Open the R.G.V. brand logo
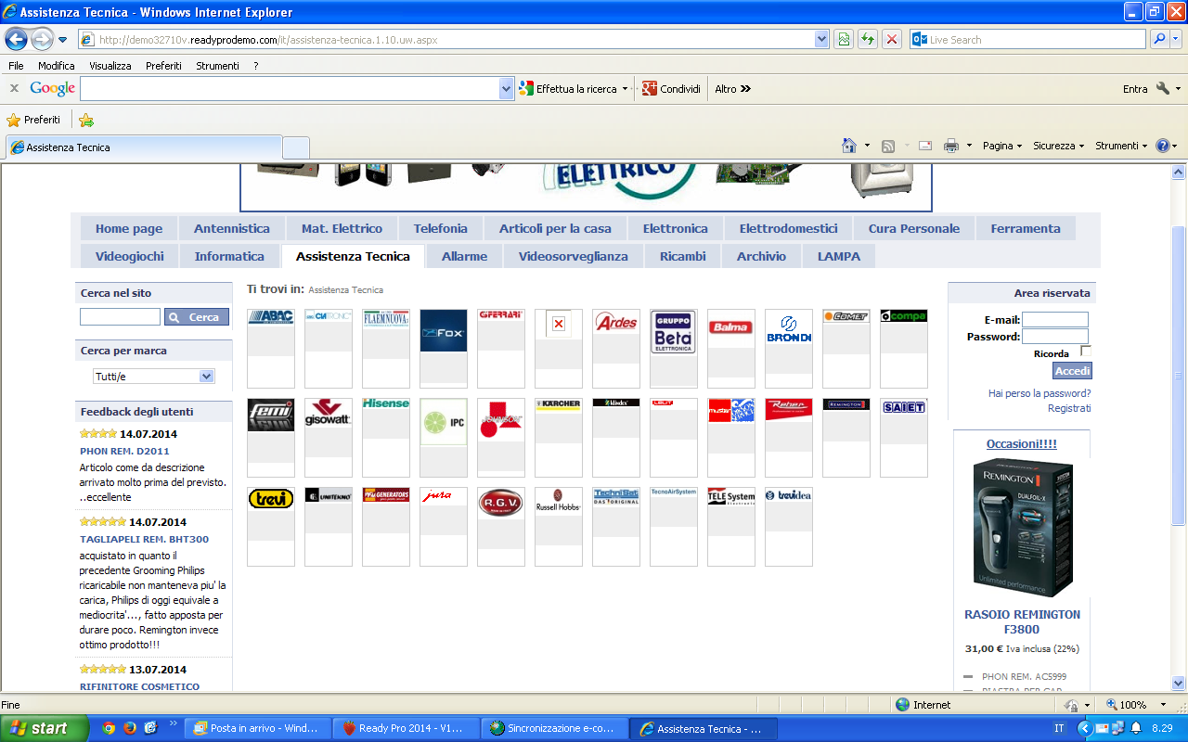Viewport: 1188px width, 742px height. click(501, 503)
